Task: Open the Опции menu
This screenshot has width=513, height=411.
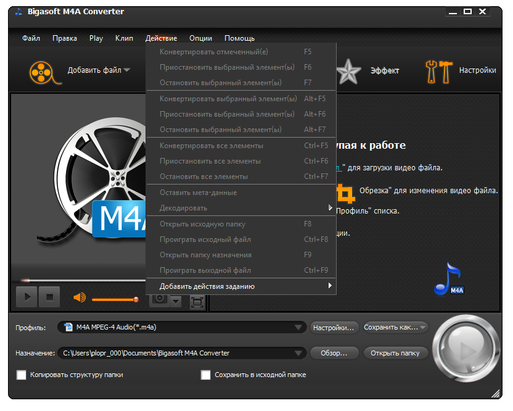Action: pyautogui.click(x=200, y=38)
